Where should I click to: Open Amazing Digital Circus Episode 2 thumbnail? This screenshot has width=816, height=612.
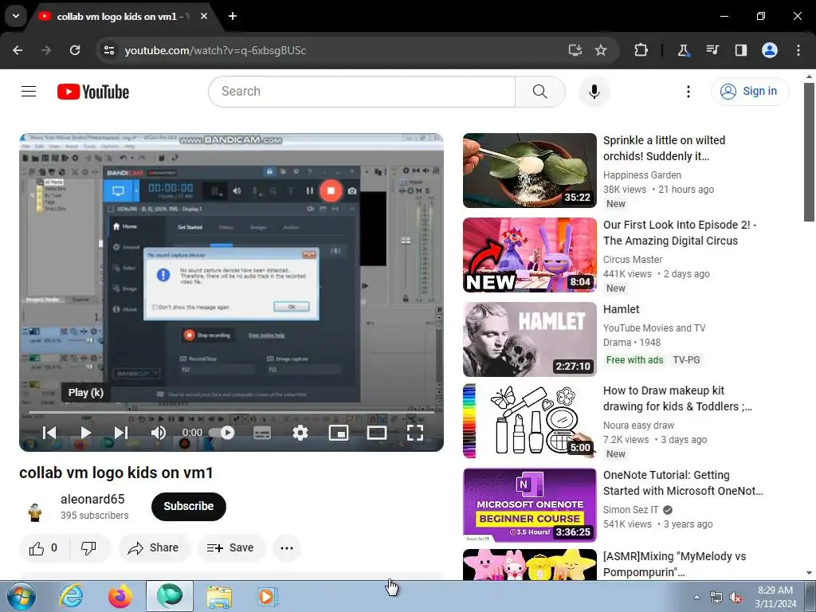(530, 255)
